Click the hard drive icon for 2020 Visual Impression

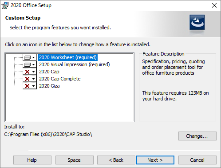(x=28, y=64)
